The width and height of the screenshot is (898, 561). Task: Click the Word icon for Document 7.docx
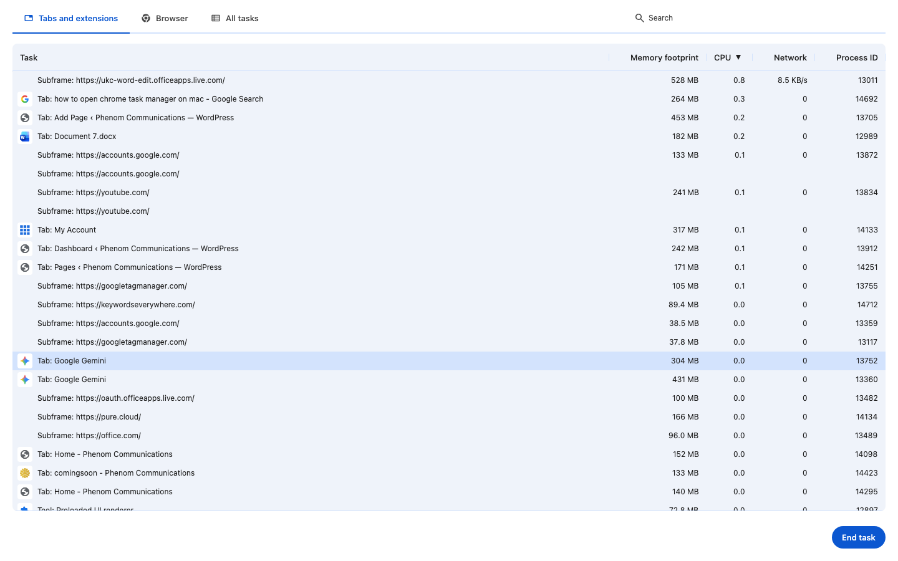tap(25, 137)
